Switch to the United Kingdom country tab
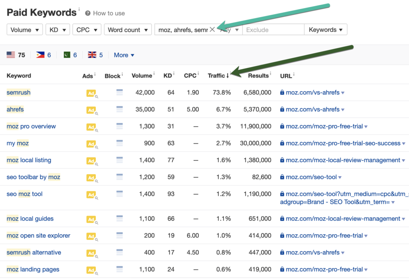The image size is (409, 279). point(95,55)
